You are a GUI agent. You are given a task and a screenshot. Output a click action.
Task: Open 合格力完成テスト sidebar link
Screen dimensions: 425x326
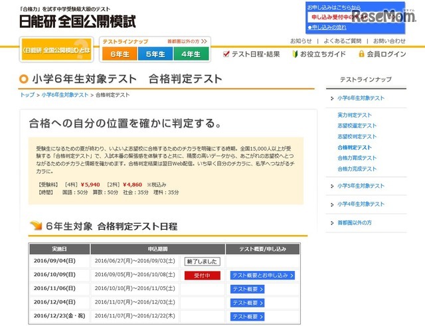357,169
